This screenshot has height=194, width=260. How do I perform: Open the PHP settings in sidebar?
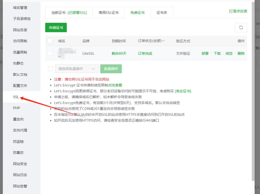coord(17,108)
